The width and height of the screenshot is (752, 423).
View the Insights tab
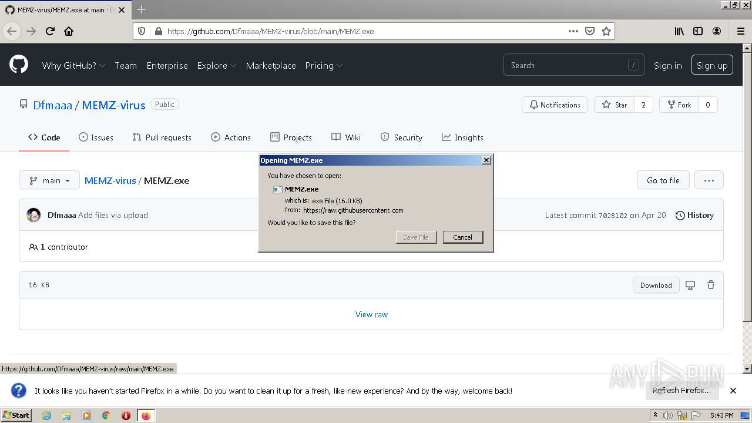[x=462, y=137]
